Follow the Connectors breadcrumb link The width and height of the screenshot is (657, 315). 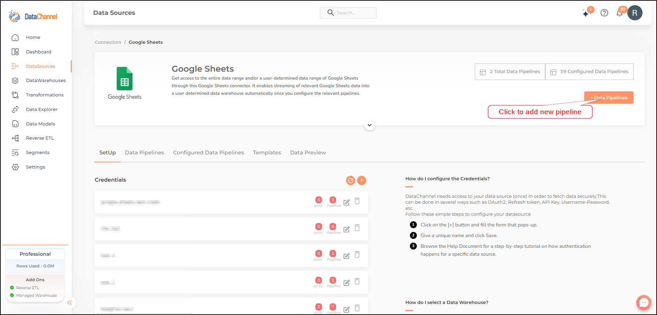coord(108,42)
